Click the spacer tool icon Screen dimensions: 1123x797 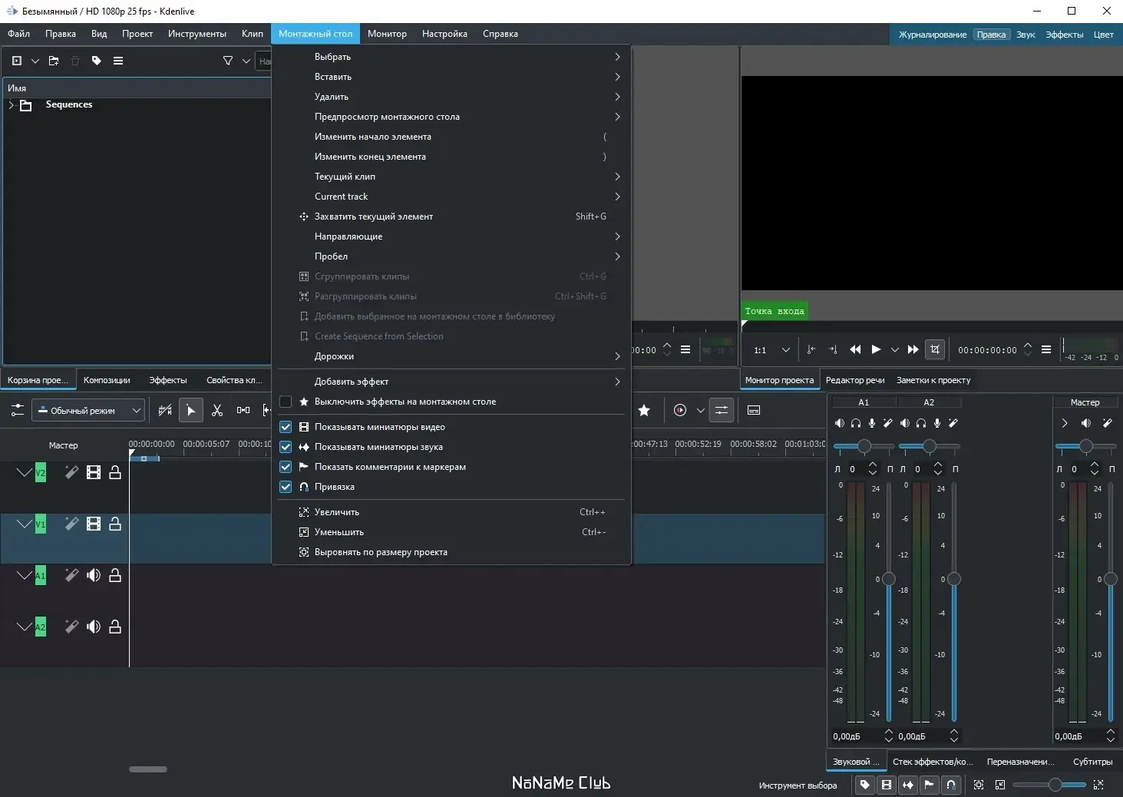coord(243,411)
